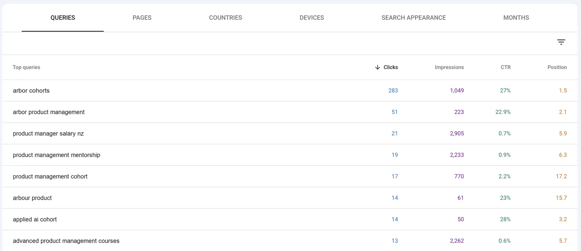This screenshot has height=251, width=581.
Task: Click the 3.2 position value
Action: (x=563, y=220)
